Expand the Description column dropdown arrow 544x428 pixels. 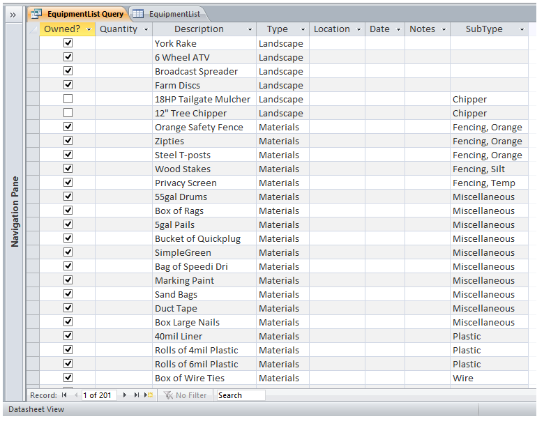250,29
